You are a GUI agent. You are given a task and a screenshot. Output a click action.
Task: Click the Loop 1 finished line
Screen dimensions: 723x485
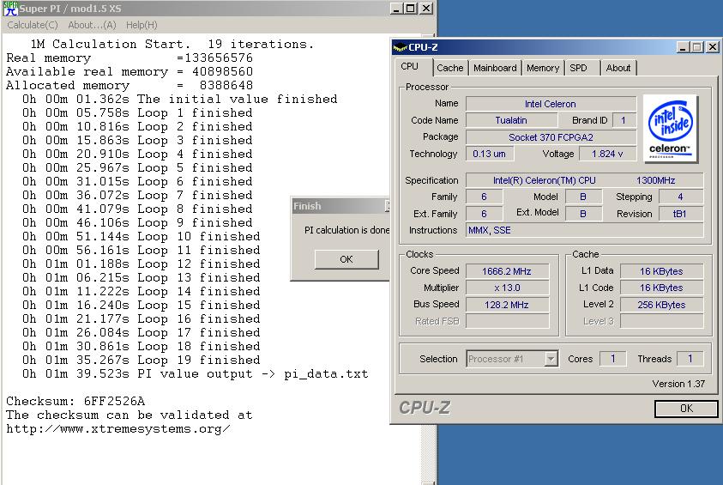(x=137, y=113)
